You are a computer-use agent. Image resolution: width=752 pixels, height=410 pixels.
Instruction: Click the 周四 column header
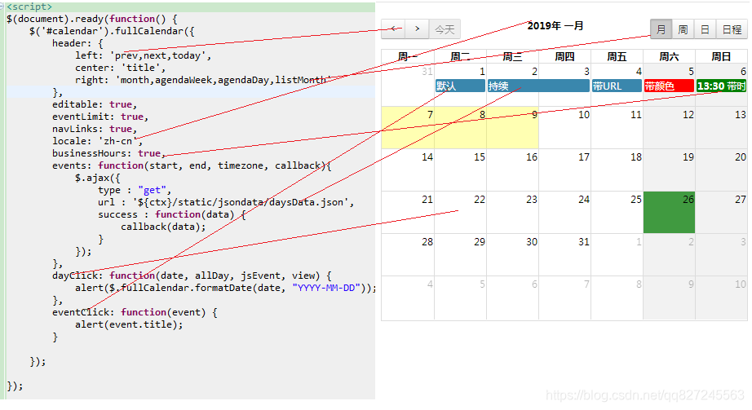564,56
